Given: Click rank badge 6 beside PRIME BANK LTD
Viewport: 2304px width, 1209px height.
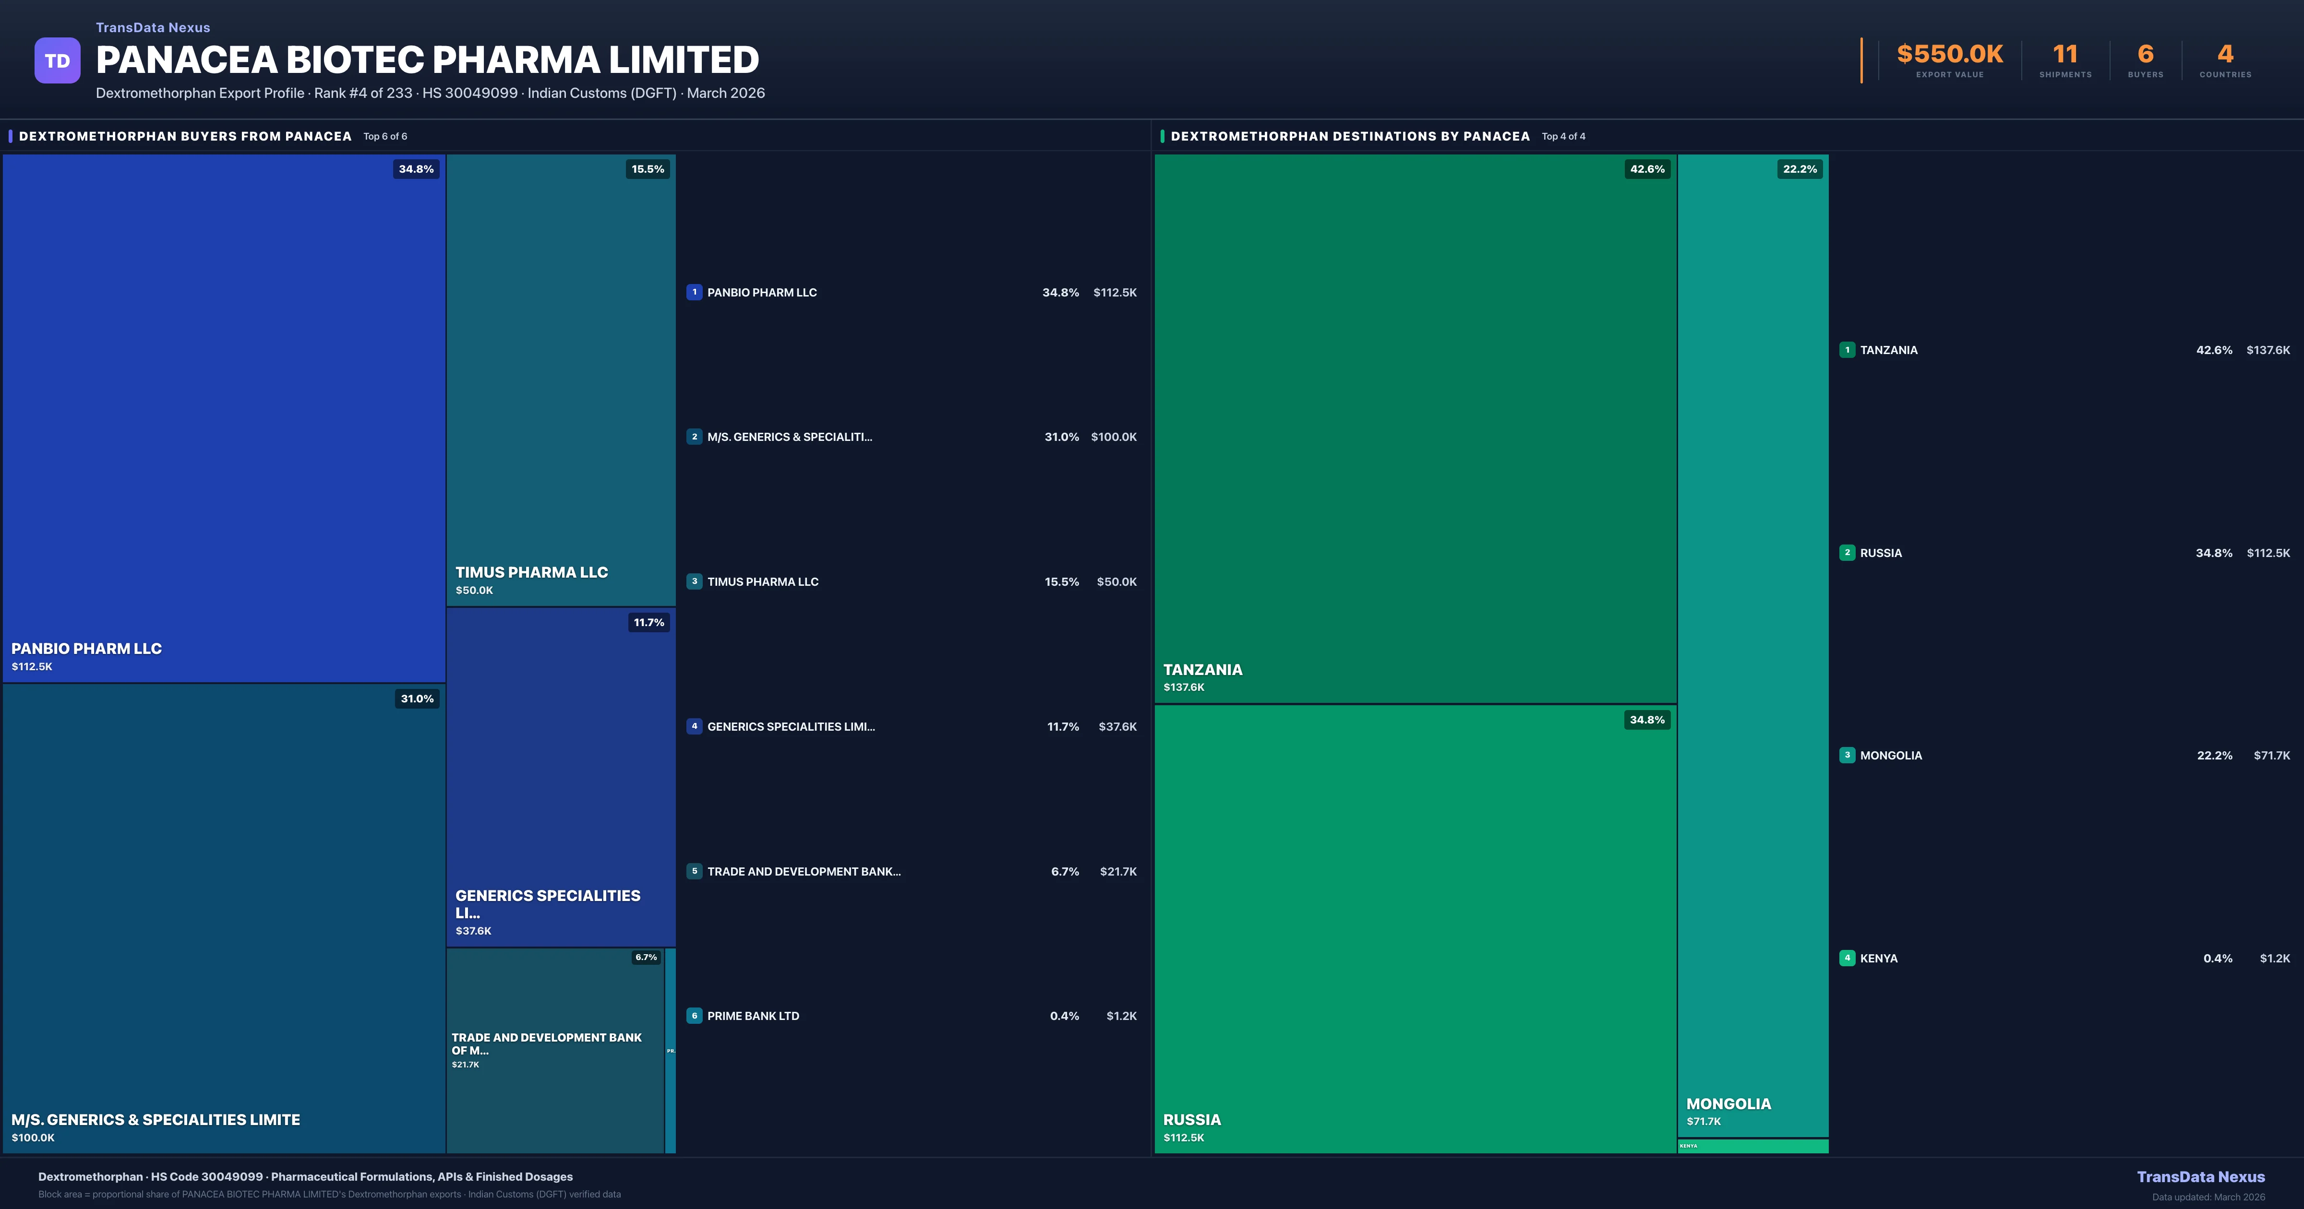Looking at the screenshot, I should (694, 1016).
